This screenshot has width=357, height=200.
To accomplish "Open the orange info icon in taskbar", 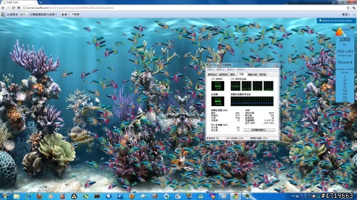I will [x=132, y=196].
